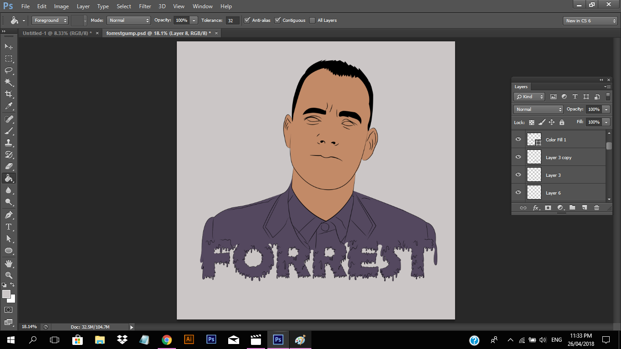Toggle visibility of Layer 3

click(518, 175)
